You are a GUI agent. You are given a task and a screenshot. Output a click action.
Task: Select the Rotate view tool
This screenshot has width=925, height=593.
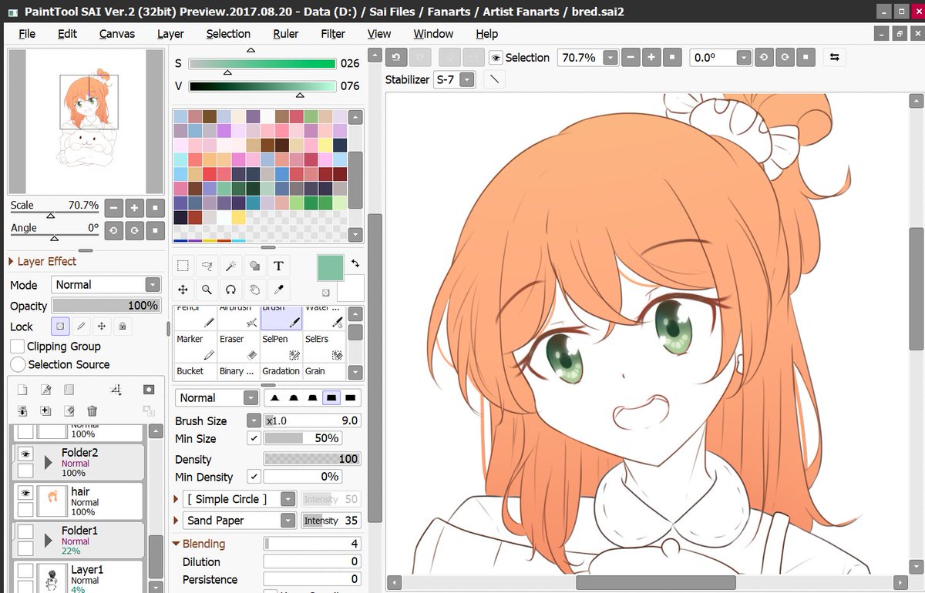(x=230, y=290)
